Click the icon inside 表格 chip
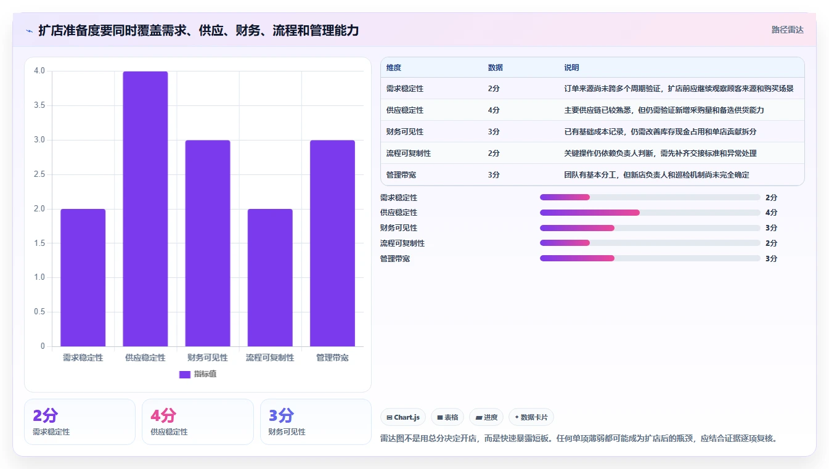Viewport: 829px width, 469px height. click(x=440, y=418)
